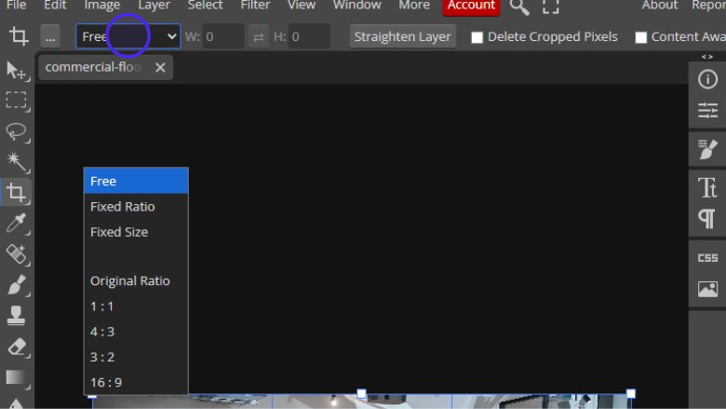The image size is (726, 409).
Task: Select the Move tool
Action: (x=17, y=71)
